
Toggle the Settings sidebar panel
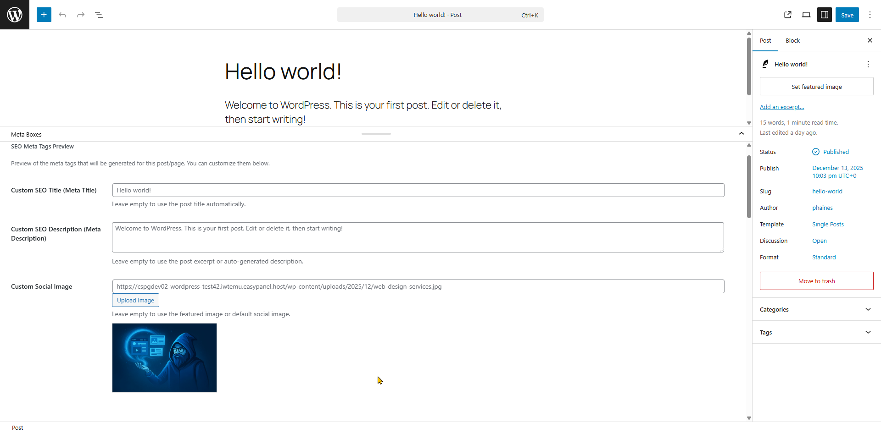pyautogui.click(x=825, y=14)
